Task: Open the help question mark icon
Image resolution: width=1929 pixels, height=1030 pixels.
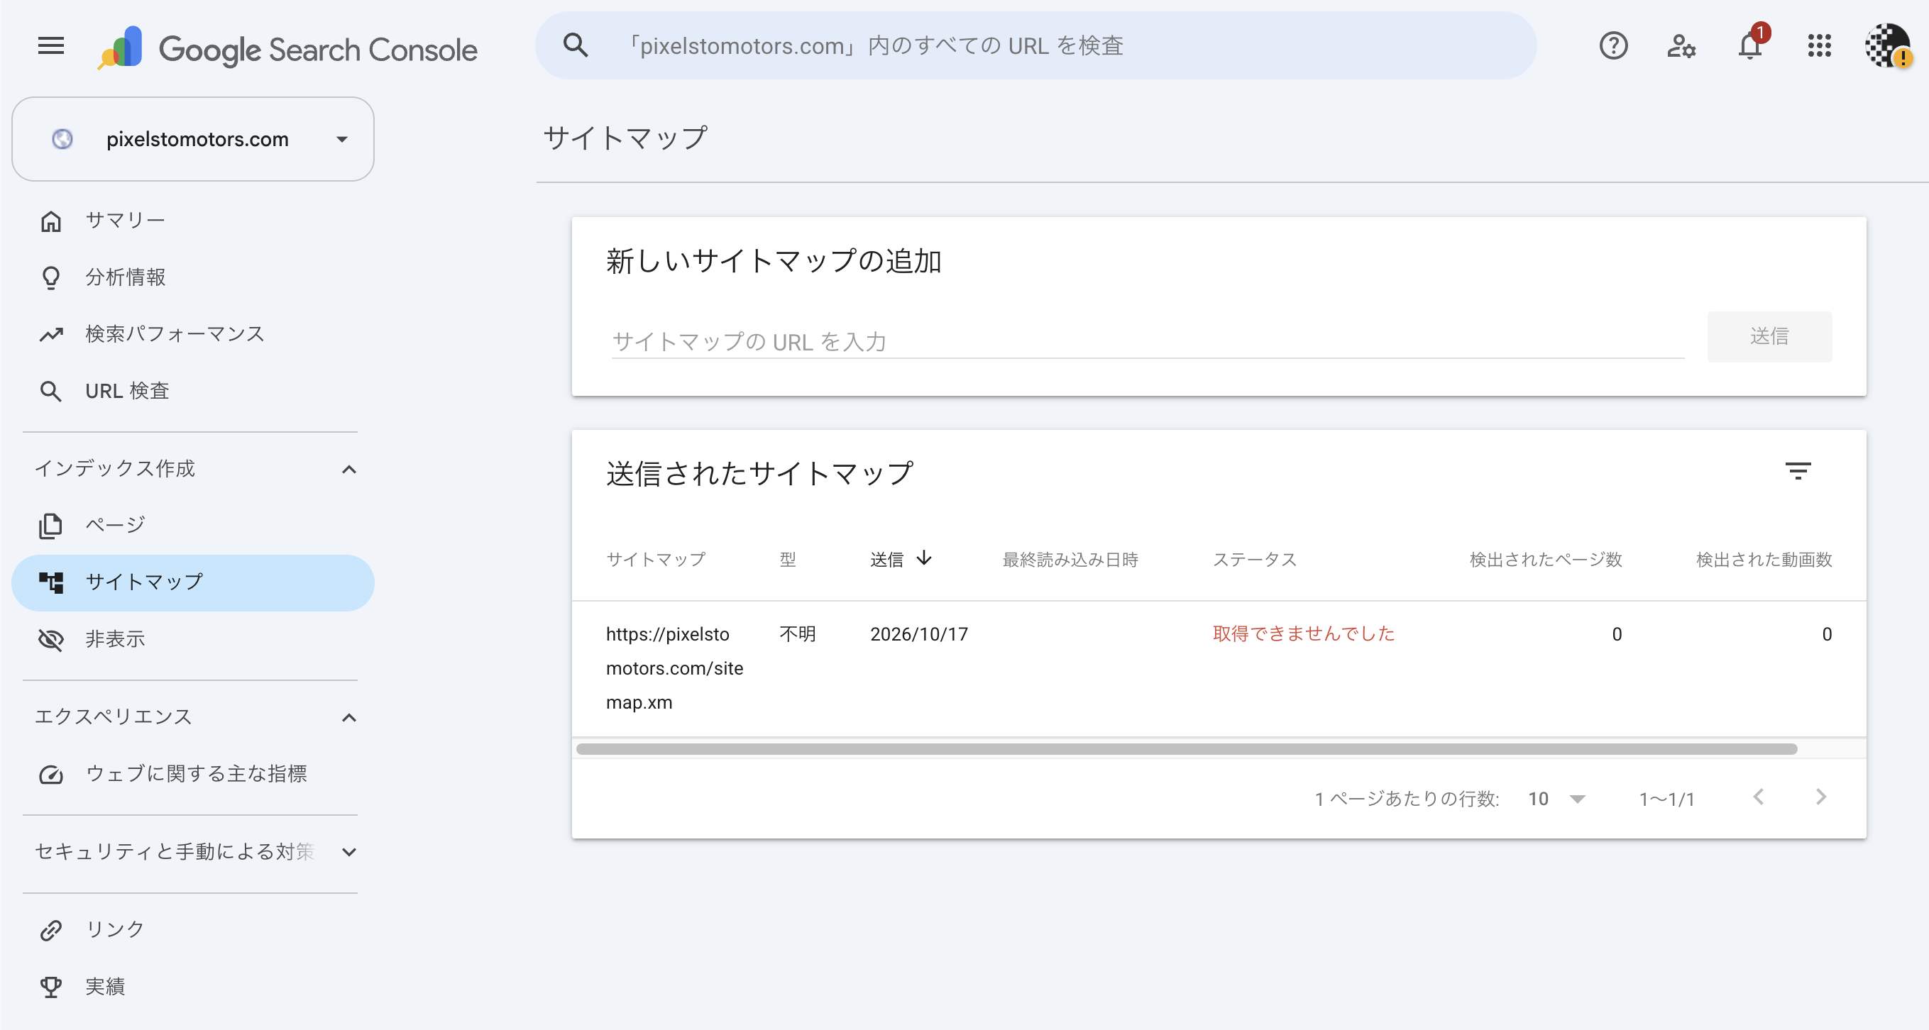Action: [1613, 46]
